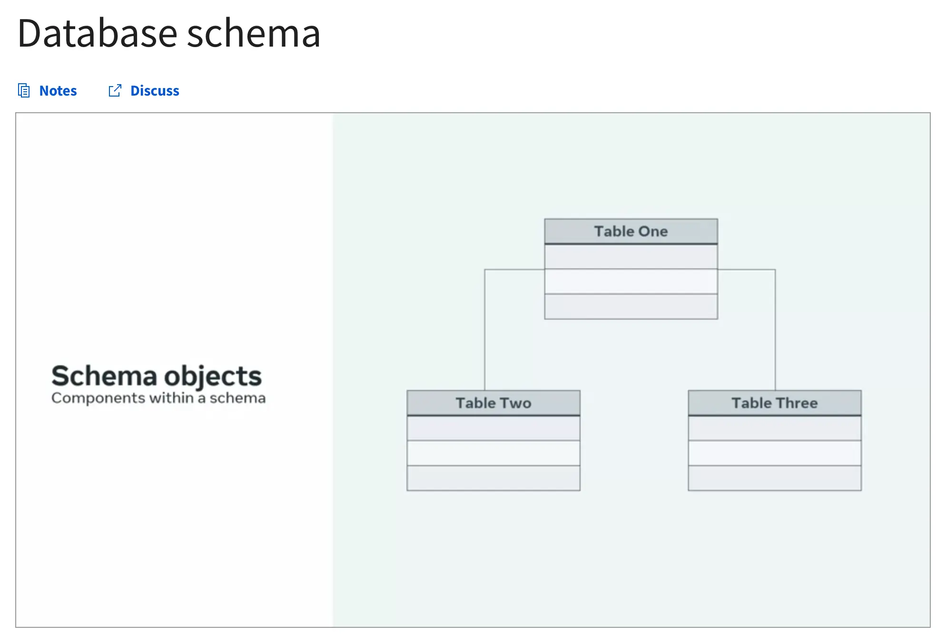
Task: Click the Database schema page heading
Action: click(x=169, y=33)
